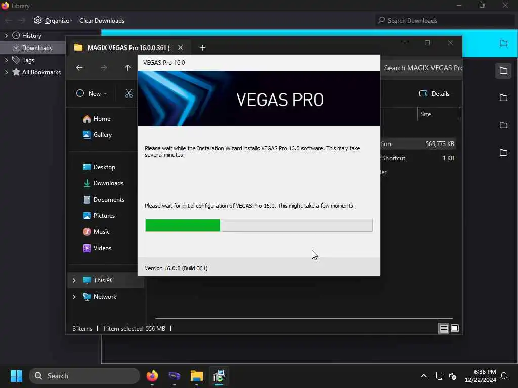Open Gallery in Explorer navigation pane
This screenshot has height=388, width=518.
pos(97,135)
